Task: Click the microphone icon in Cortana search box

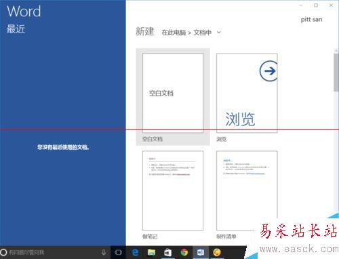Action: point(104,252)
